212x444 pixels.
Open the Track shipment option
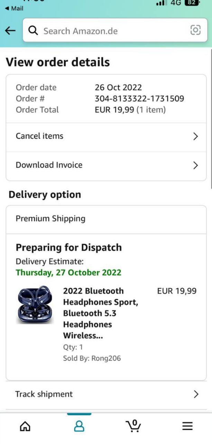click(x=44, y=394)
